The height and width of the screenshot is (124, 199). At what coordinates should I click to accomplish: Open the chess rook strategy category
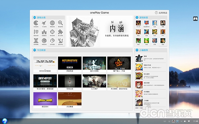tap(36, 41)
